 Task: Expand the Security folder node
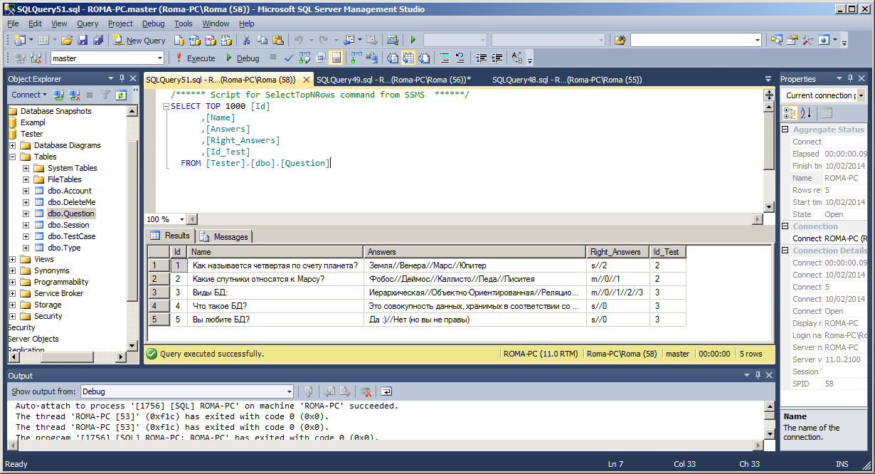[13, 316]
